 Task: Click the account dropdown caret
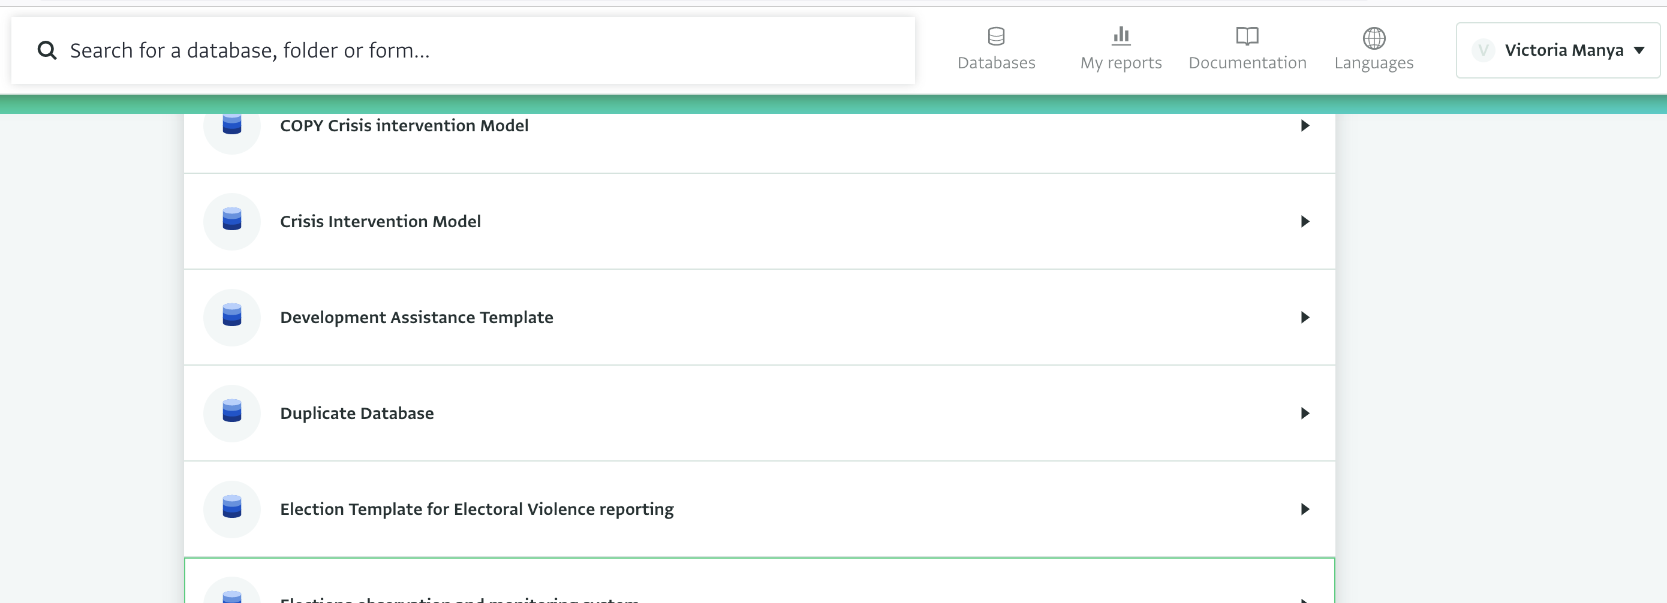click(x=1639, y=50)
